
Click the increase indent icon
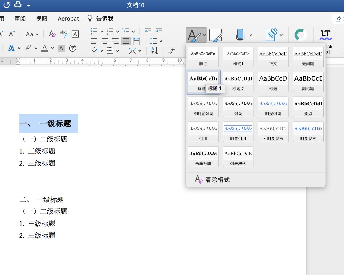[159, 31]
